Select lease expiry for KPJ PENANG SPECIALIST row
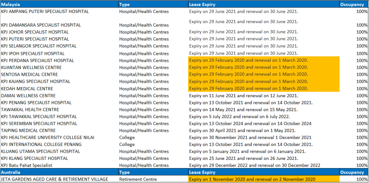369x183 pixels. click(264, 103)
